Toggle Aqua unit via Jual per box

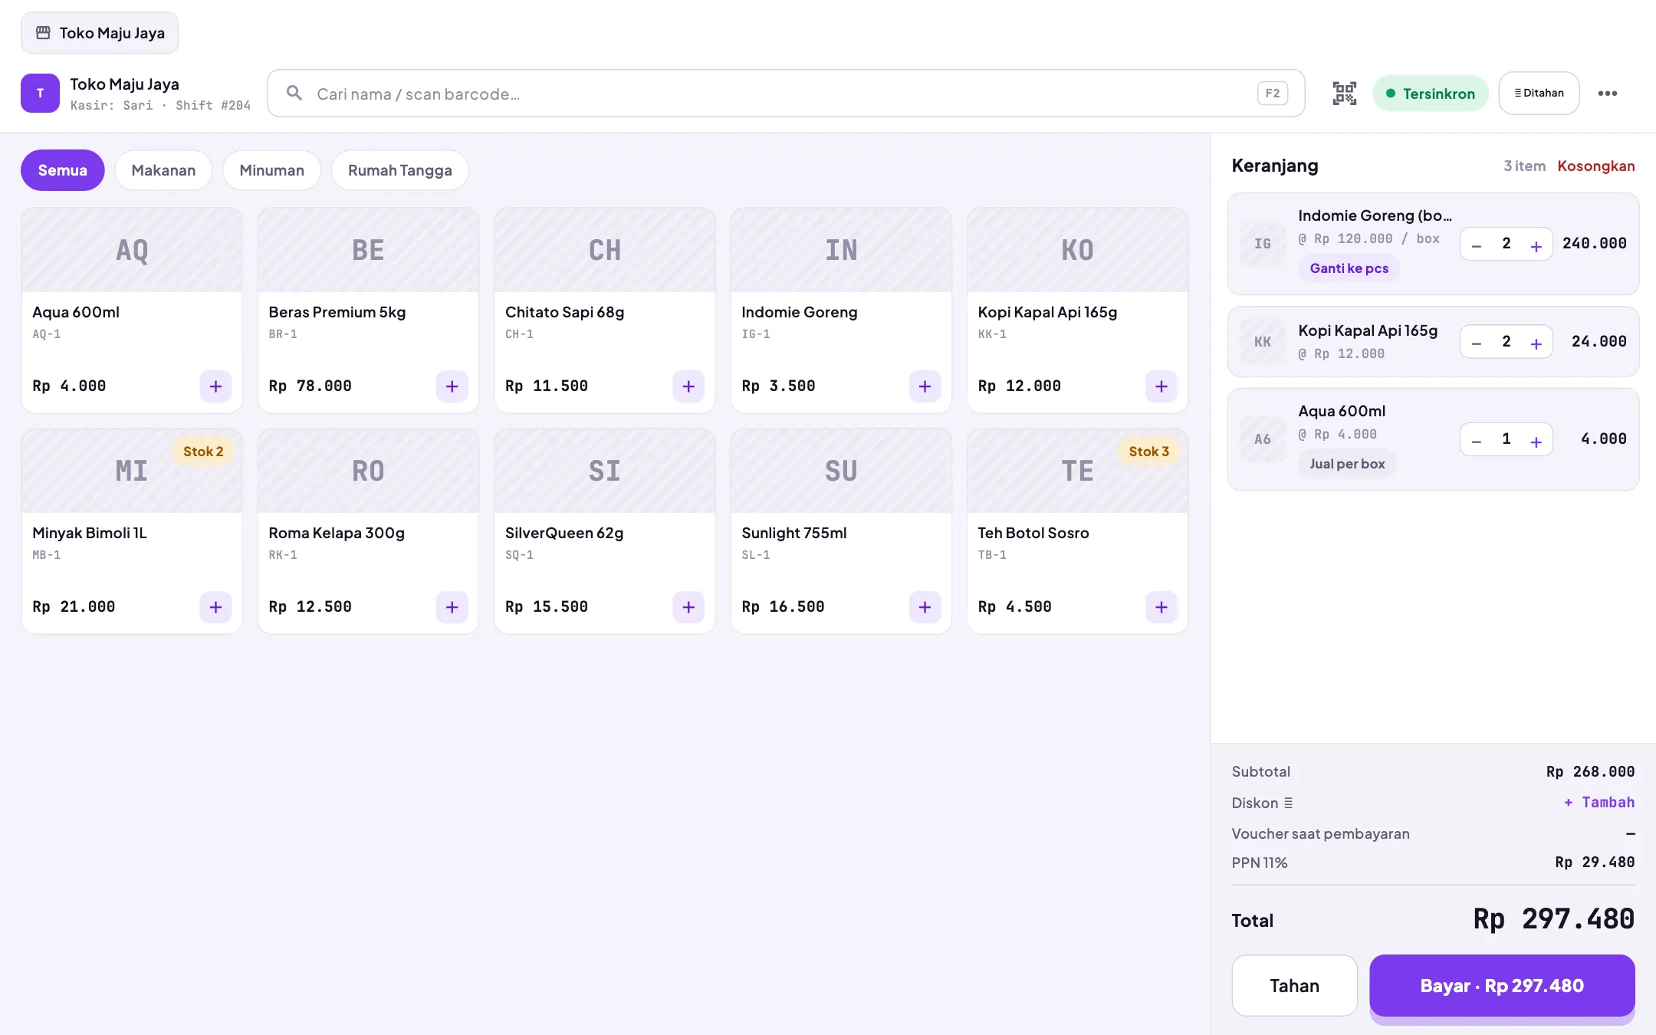coord(1347,464)
